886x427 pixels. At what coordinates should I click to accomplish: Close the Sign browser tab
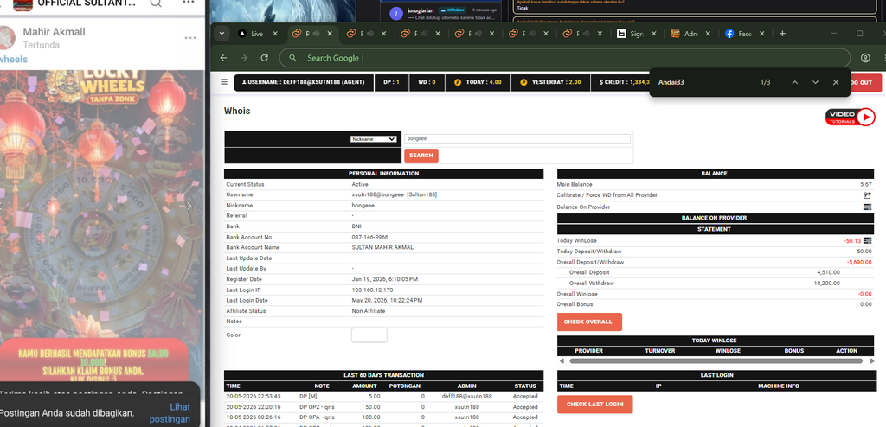pos(654,34)
